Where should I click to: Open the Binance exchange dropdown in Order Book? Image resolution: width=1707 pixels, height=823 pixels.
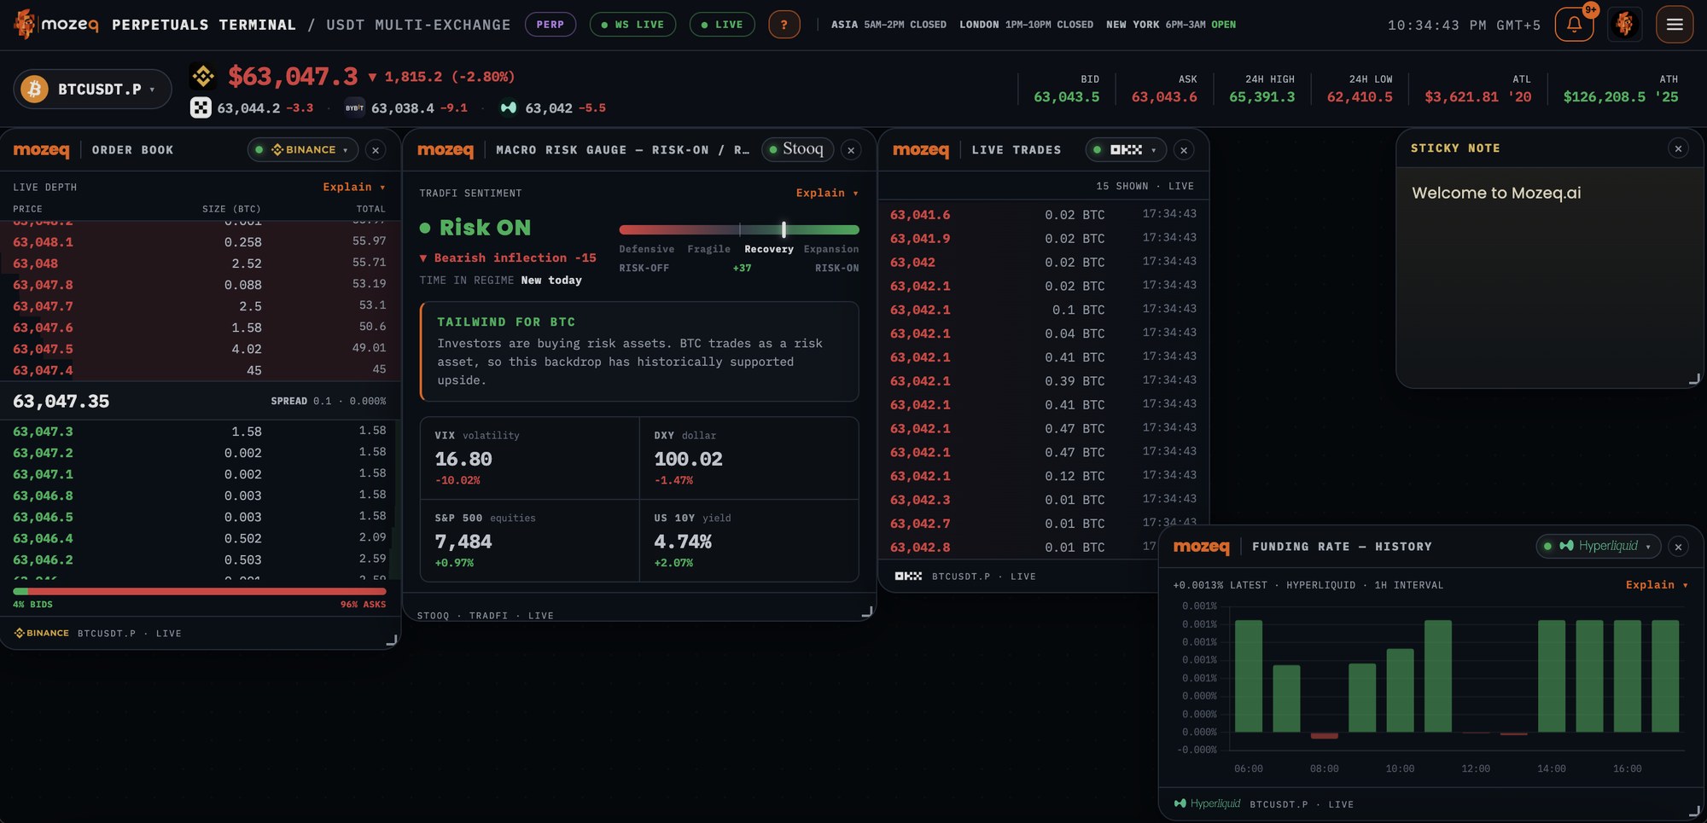[x=303, y=150]
